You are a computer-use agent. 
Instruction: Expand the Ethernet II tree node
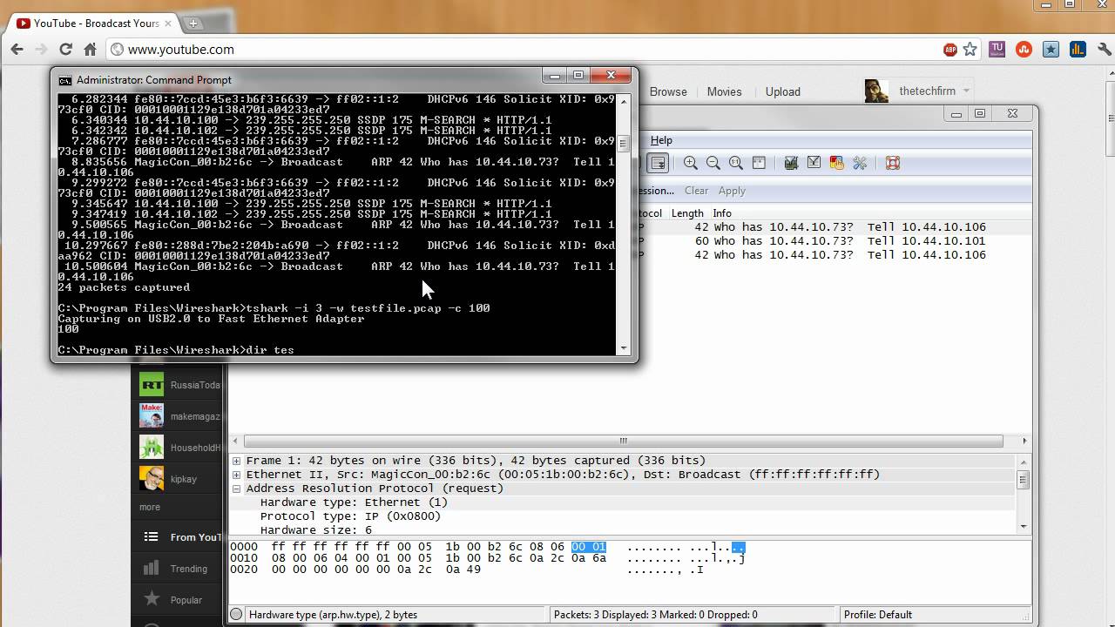click(x=237, y=475)
